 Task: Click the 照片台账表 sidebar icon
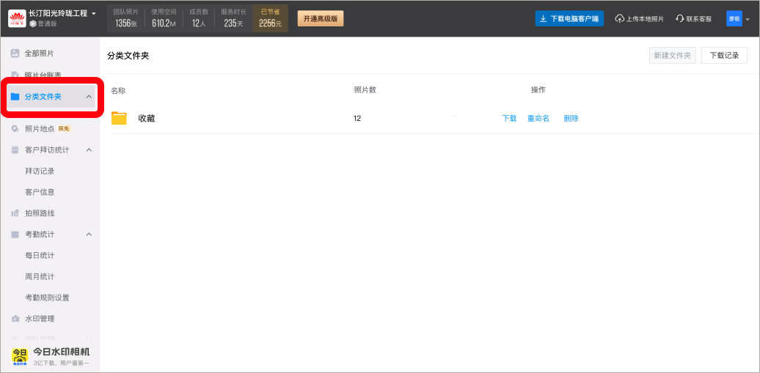[15, 75]
